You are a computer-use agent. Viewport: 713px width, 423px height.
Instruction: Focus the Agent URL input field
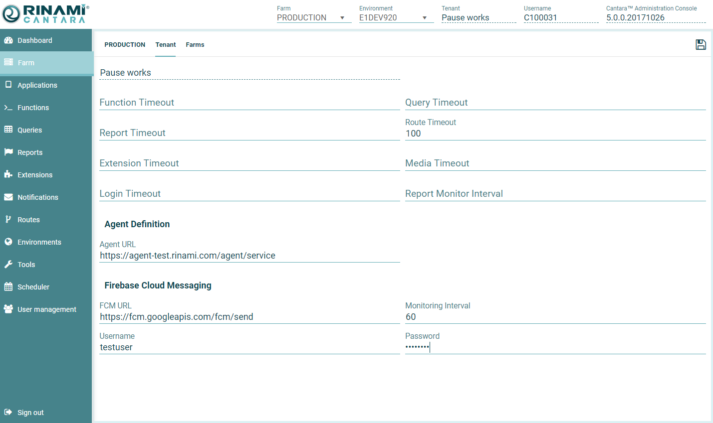click(249, 256)
